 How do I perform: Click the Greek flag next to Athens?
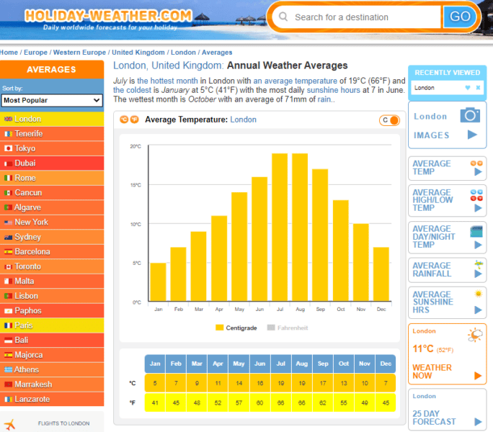[8, 370]
